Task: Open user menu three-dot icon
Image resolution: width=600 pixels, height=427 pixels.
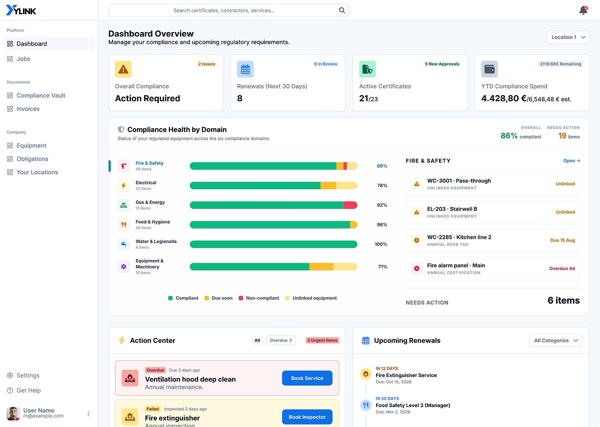Action: [88, 413]
